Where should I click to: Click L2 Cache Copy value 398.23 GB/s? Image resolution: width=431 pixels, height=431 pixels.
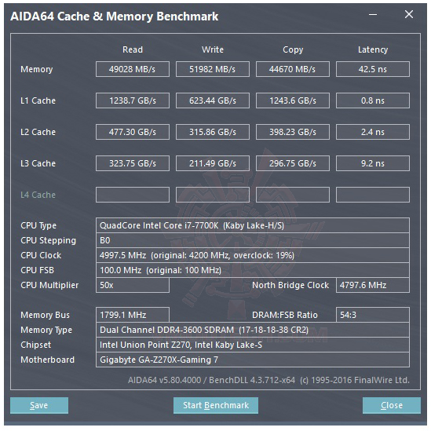point(293,132)
